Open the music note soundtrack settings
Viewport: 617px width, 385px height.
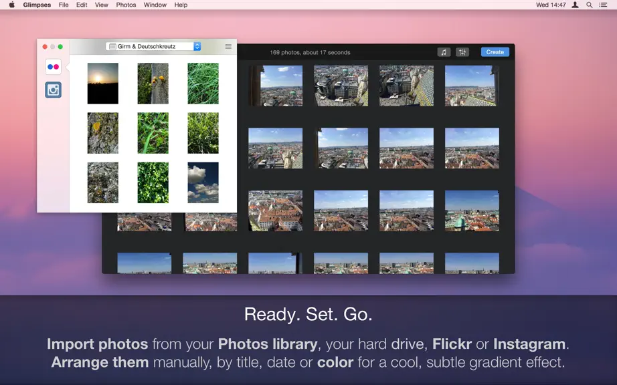[x=444, y=52]
